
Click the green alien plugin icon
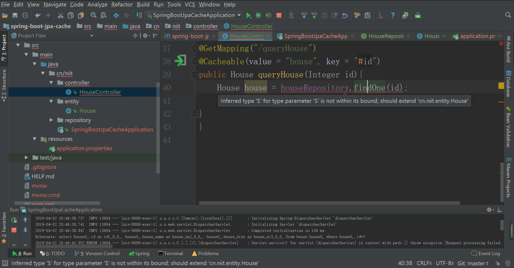pyautogui.click(x=418, y=15)
